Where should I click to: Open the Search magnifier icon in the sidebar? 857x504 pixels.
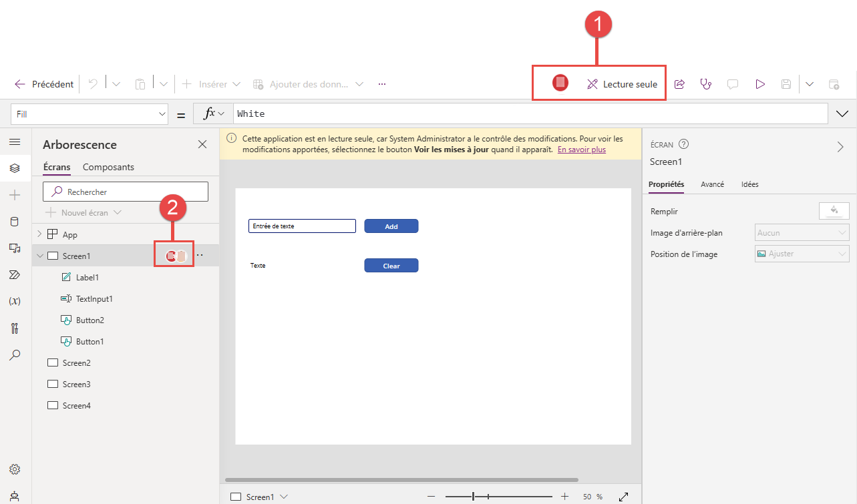coord(15,354)
